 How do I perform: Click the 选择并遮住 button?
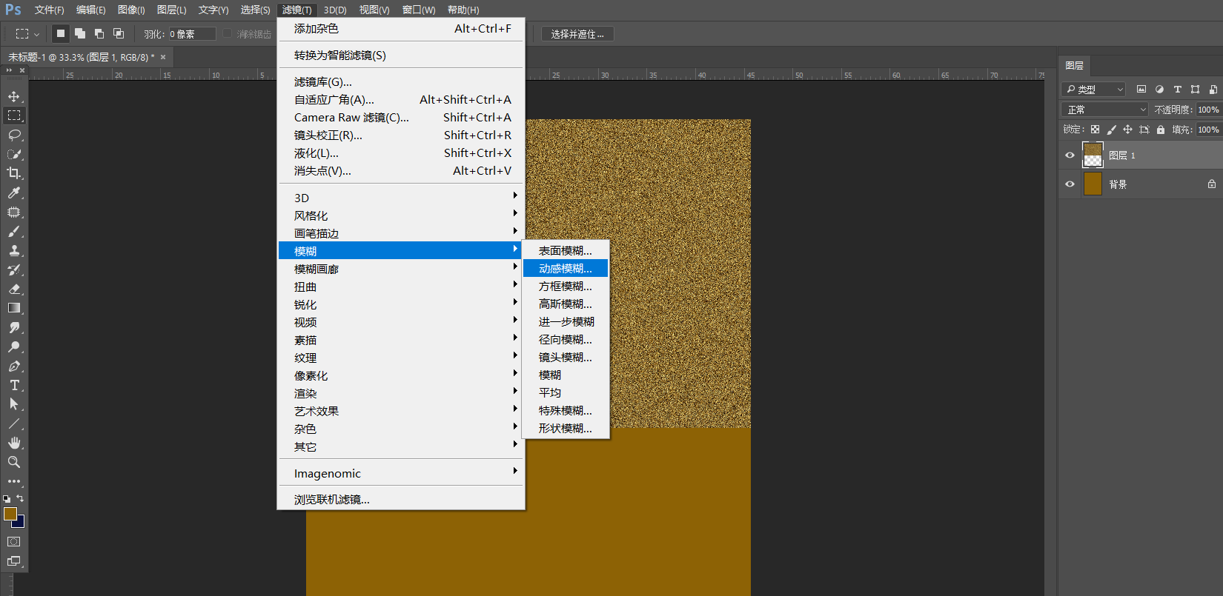[x=577, y=34]
